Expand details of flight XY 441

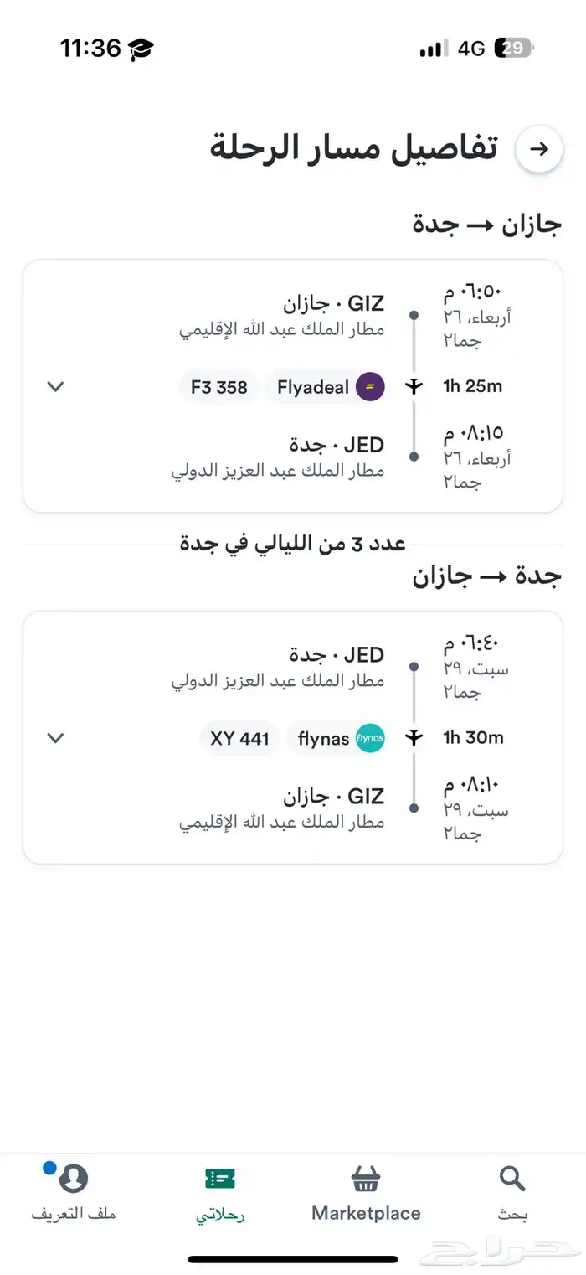pyautogui.click(x=55, y=738)
